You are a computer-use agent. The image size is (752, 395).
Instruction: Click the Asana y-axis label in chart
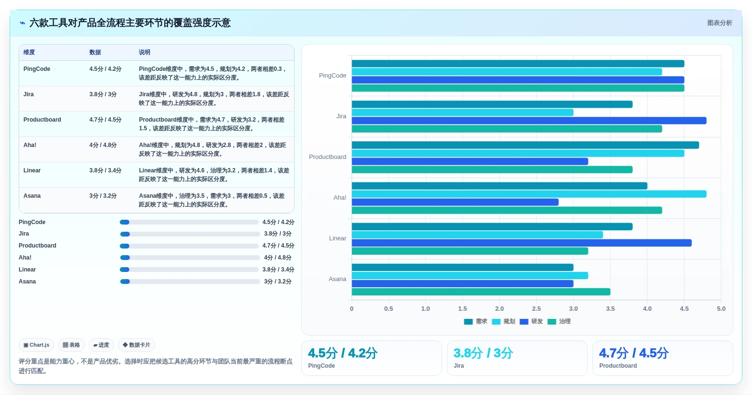337,279
